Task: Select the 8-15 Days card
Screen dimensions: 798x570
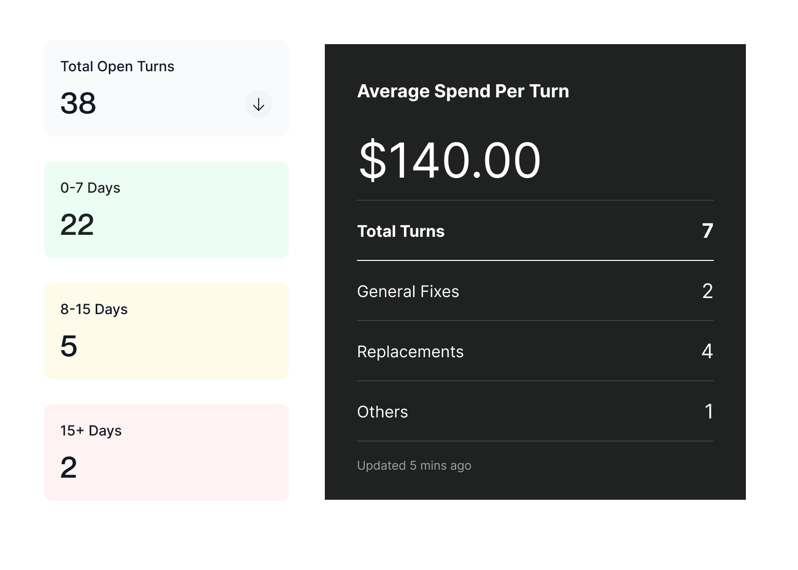Action: tap(166, 331)
